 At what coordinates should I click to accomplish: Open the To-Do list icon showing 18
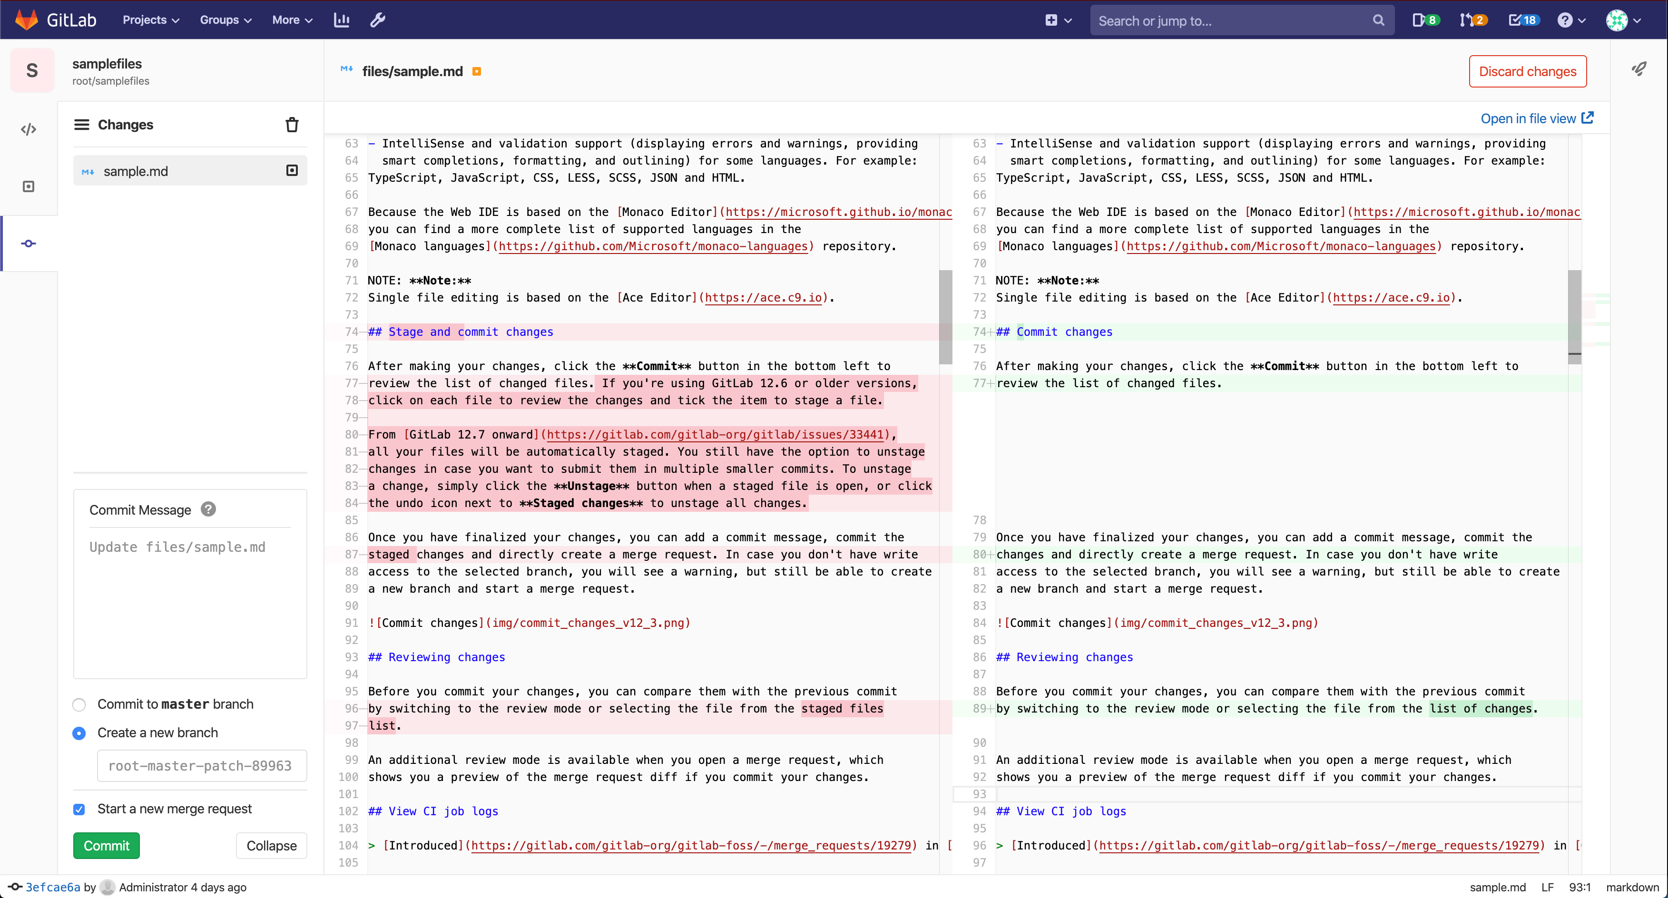coord(1523,20)
